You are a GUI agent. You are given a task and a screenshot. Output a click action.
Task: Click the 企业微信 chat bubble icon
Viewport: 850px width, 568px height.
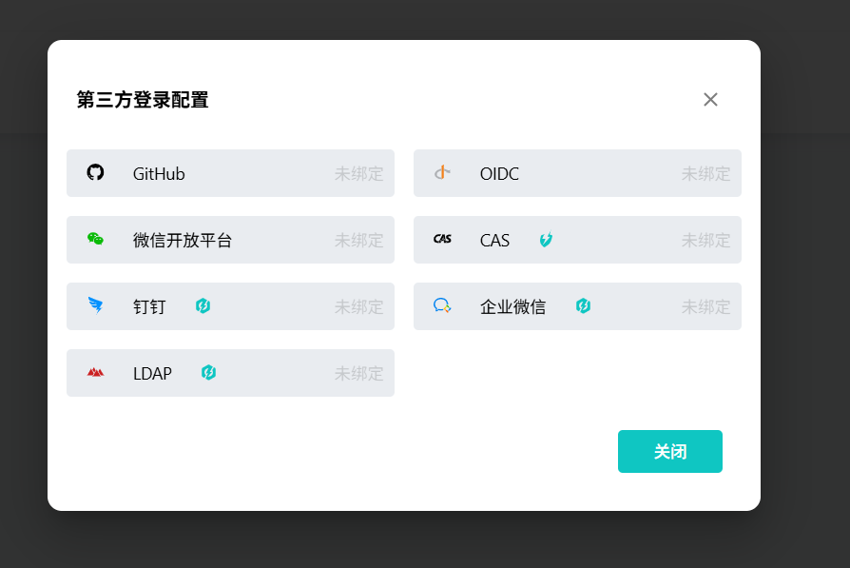tap(442, 305)
